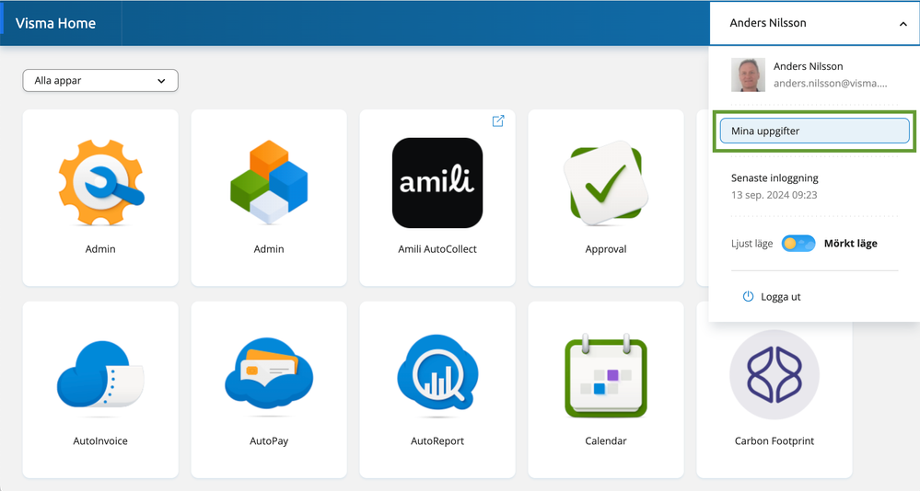Open the AutoInvoice cloud app
920x491 pixels.
[x=100, y=375]
